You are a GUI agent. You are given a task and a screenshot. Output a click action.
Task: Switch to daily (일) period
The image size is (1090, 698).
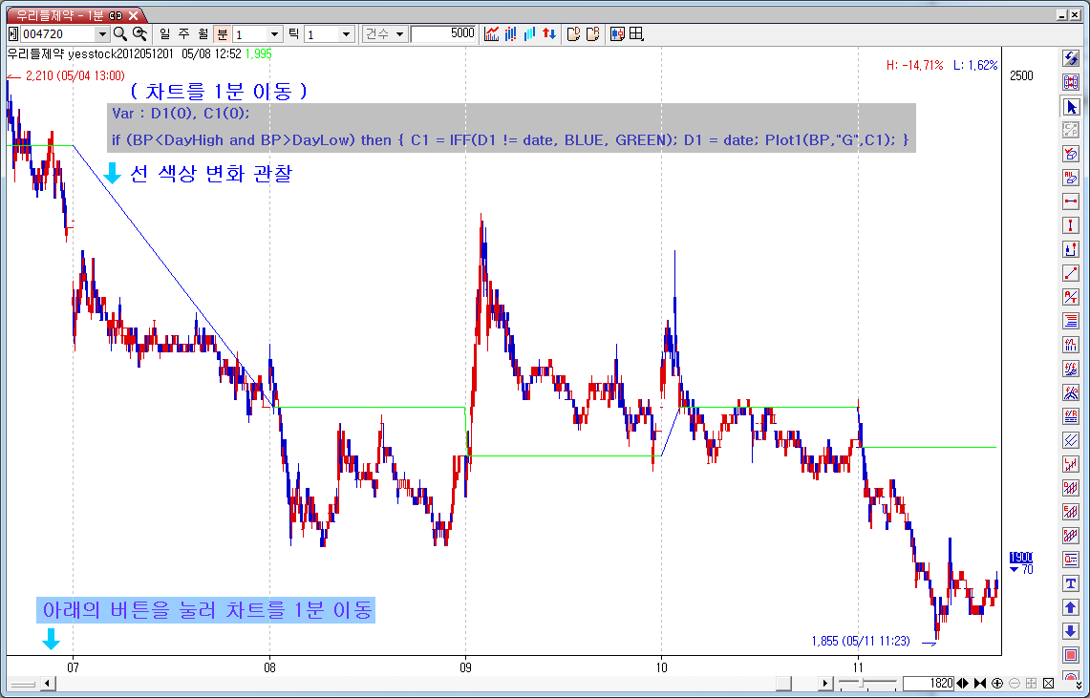[164, 33]
